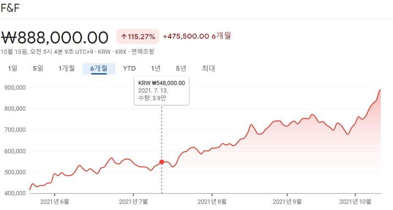Screen dimensions: 393x210
Task: Select the 1일 time range tab
Action: point(12,68)
